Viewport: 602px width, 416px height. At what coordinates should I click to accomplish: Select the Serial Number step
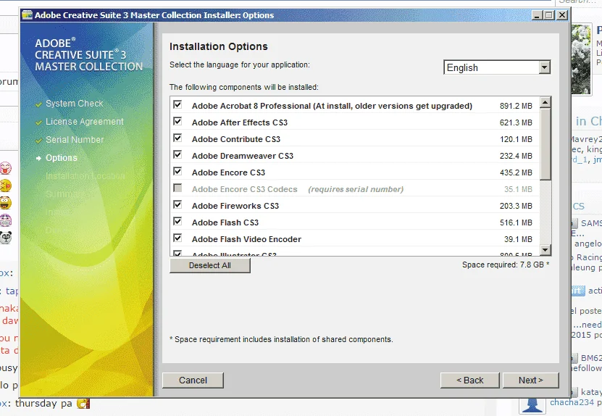point(75,140)
